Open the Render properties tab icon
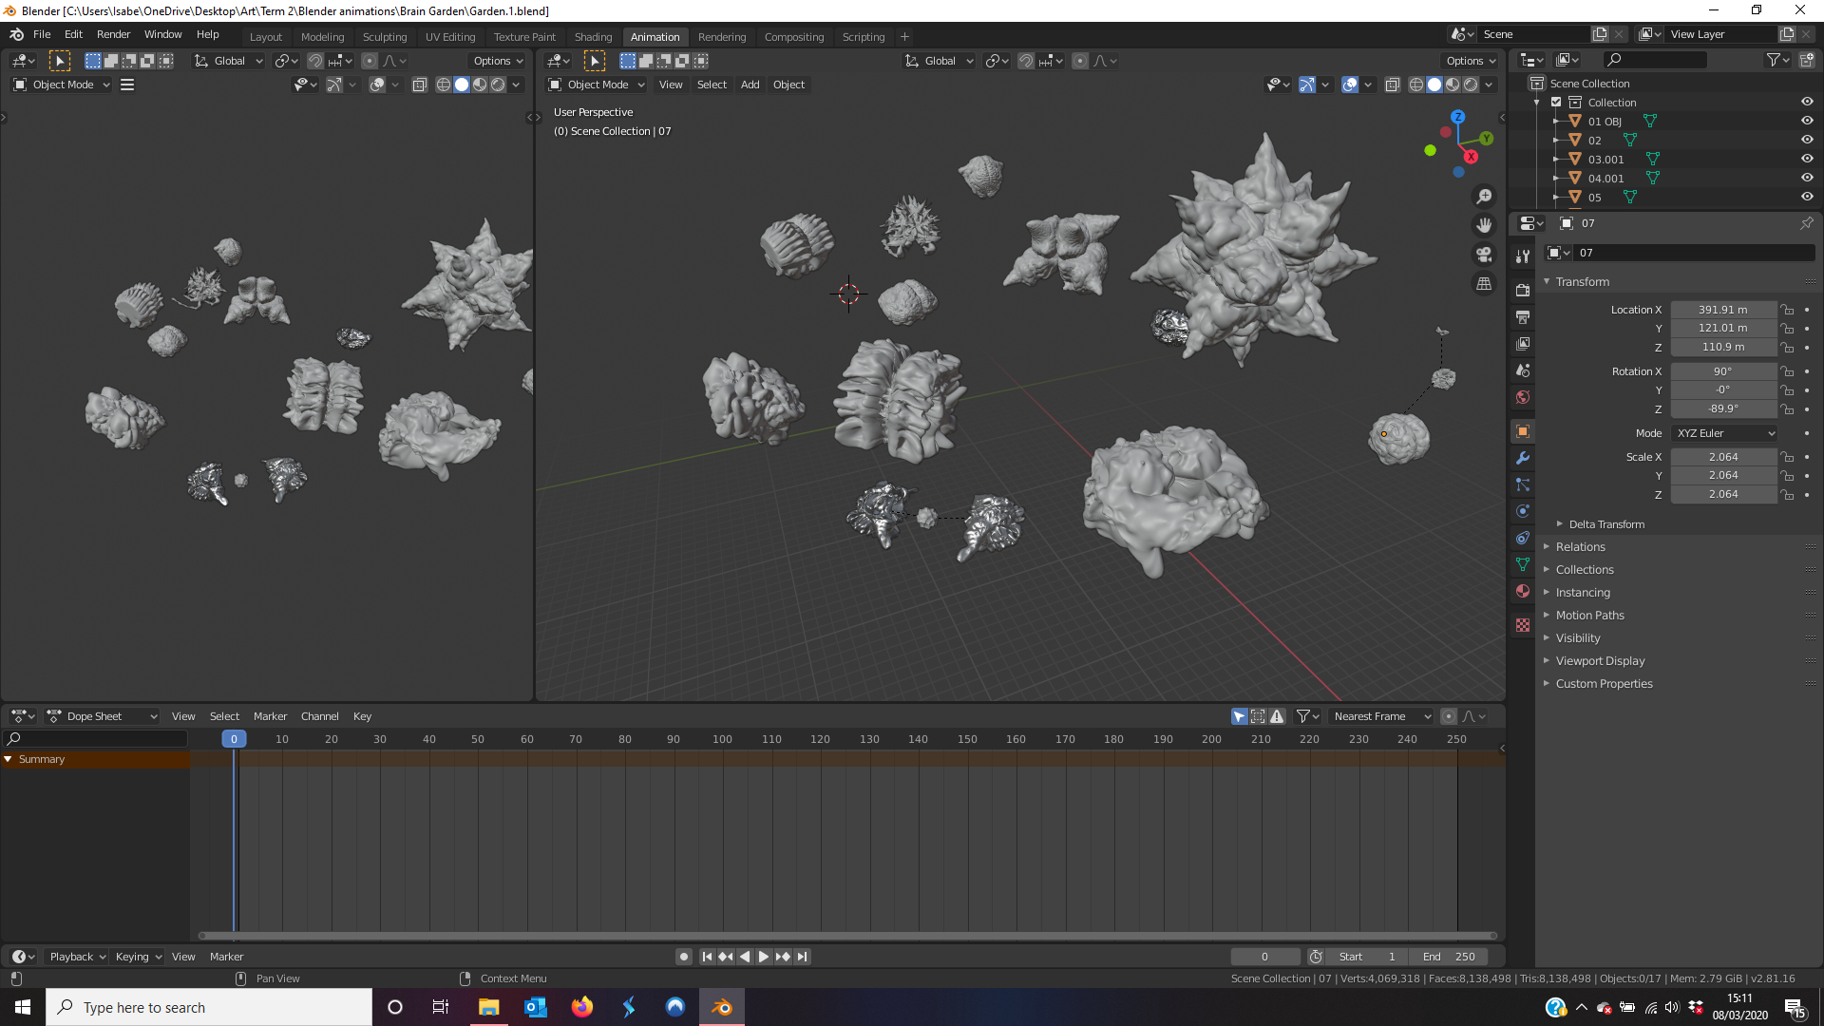 (x=1523, y=290)
